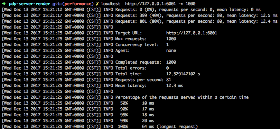Click 'mean latency: 0 ms' value
Image resolution: width=280 pixels, height=129 pixels.
coord(239,9)
